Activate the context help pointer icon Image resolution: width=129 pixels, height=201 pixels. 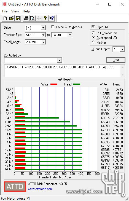(x=52, y=18)
